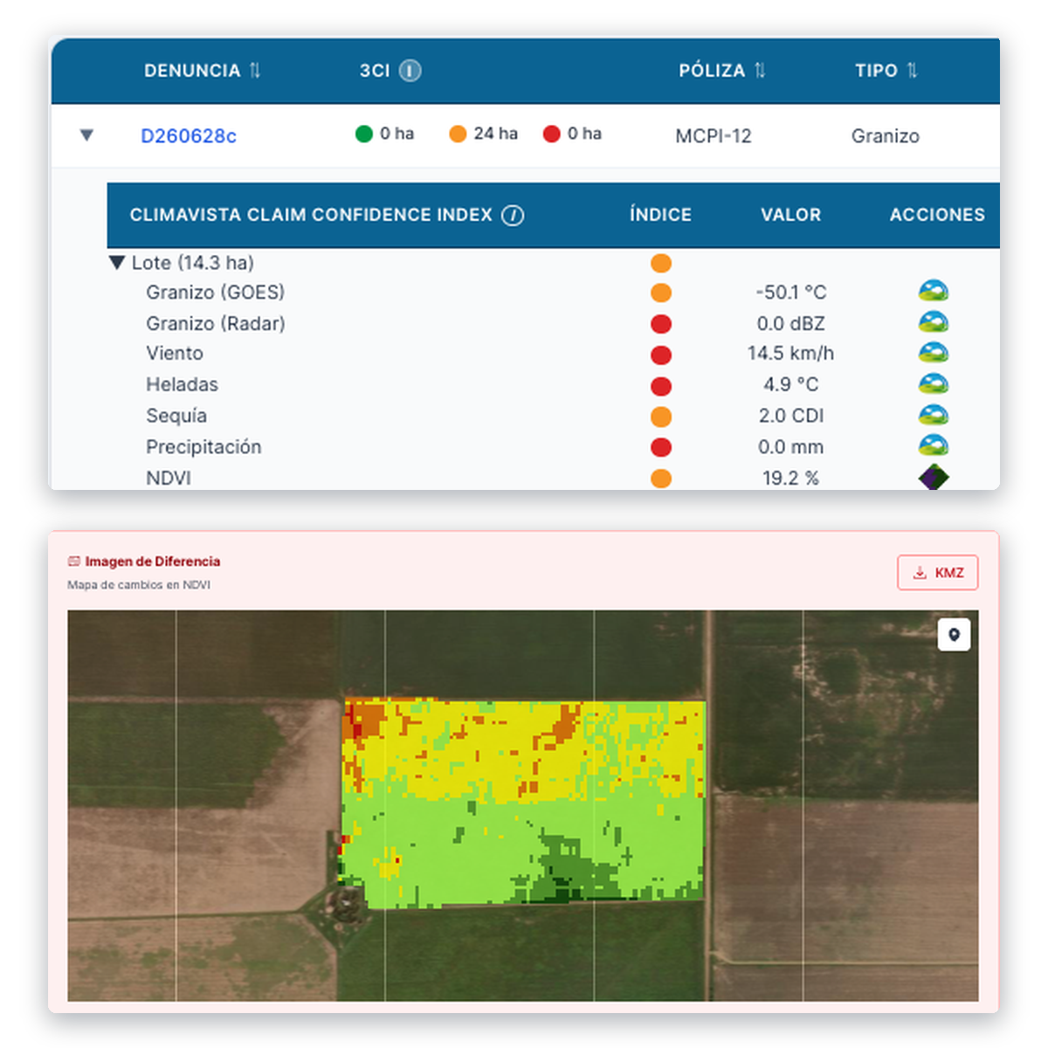
Task: Click the red Viento index indicator
Action: click(661, 355)
